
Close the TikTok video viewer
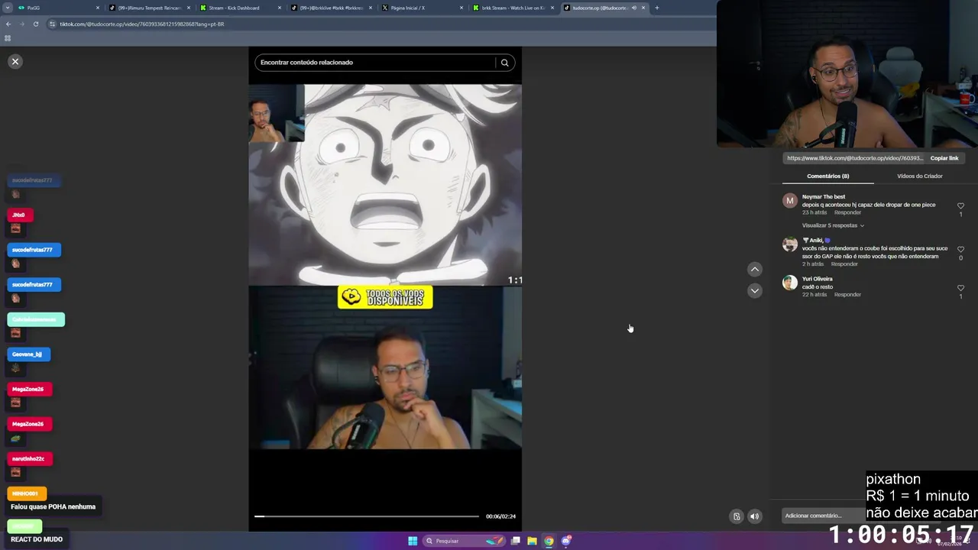(15, 61)
